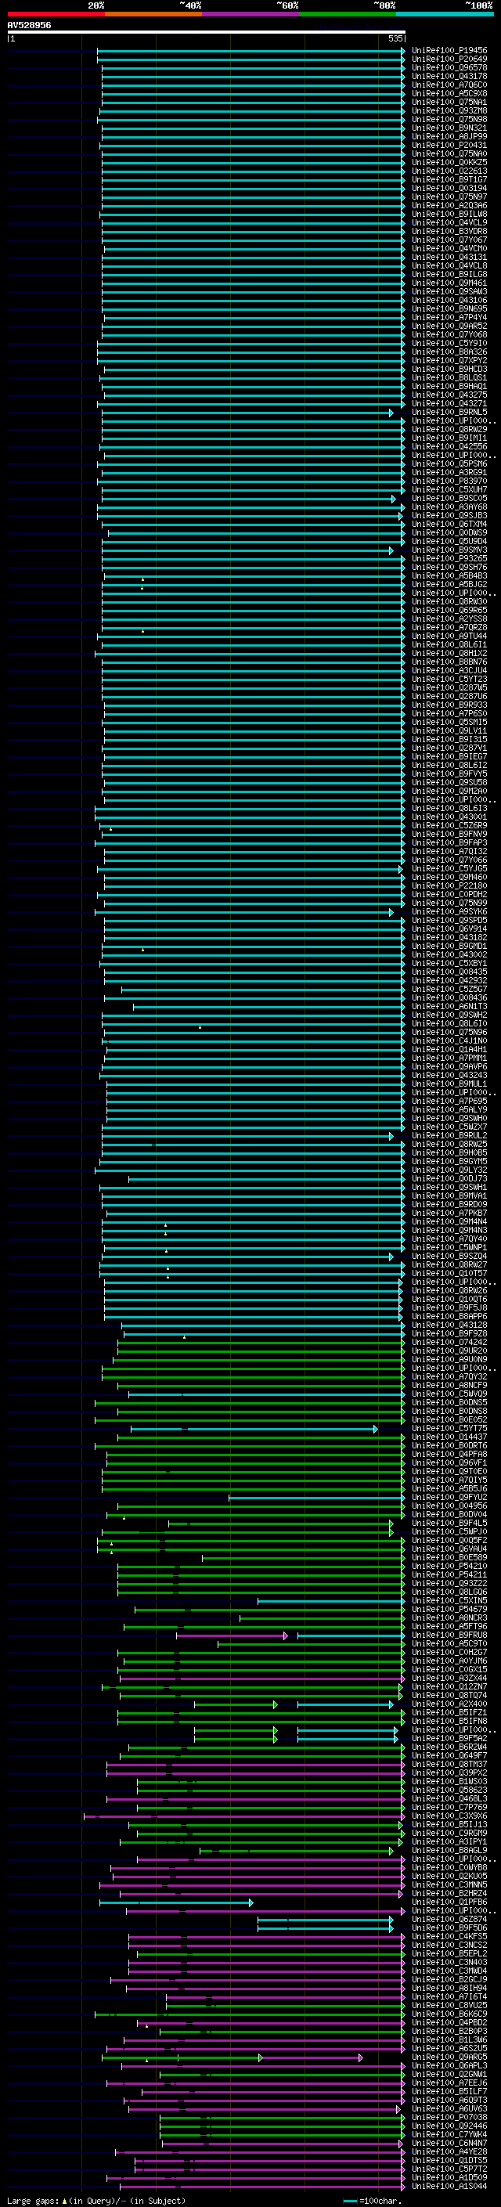This screenshot has width=501, height=2207.
Task: Select hit label UniRef100_P54679
Action: coord(449,1610)
